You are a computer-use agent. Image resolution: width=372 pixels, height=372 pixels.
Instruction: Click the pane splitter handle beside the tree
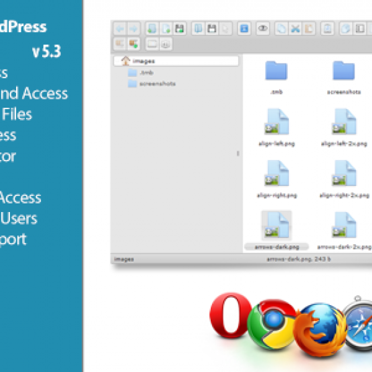pyautogui.click(x=238, y=153)
